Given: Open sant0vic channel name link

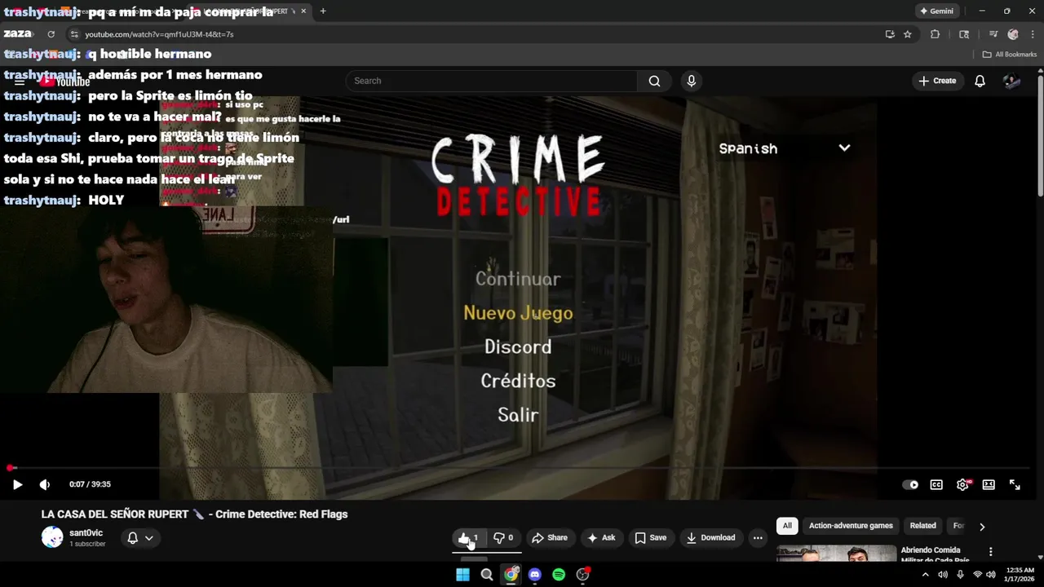Looking at the screenshot, I should 86,533.
